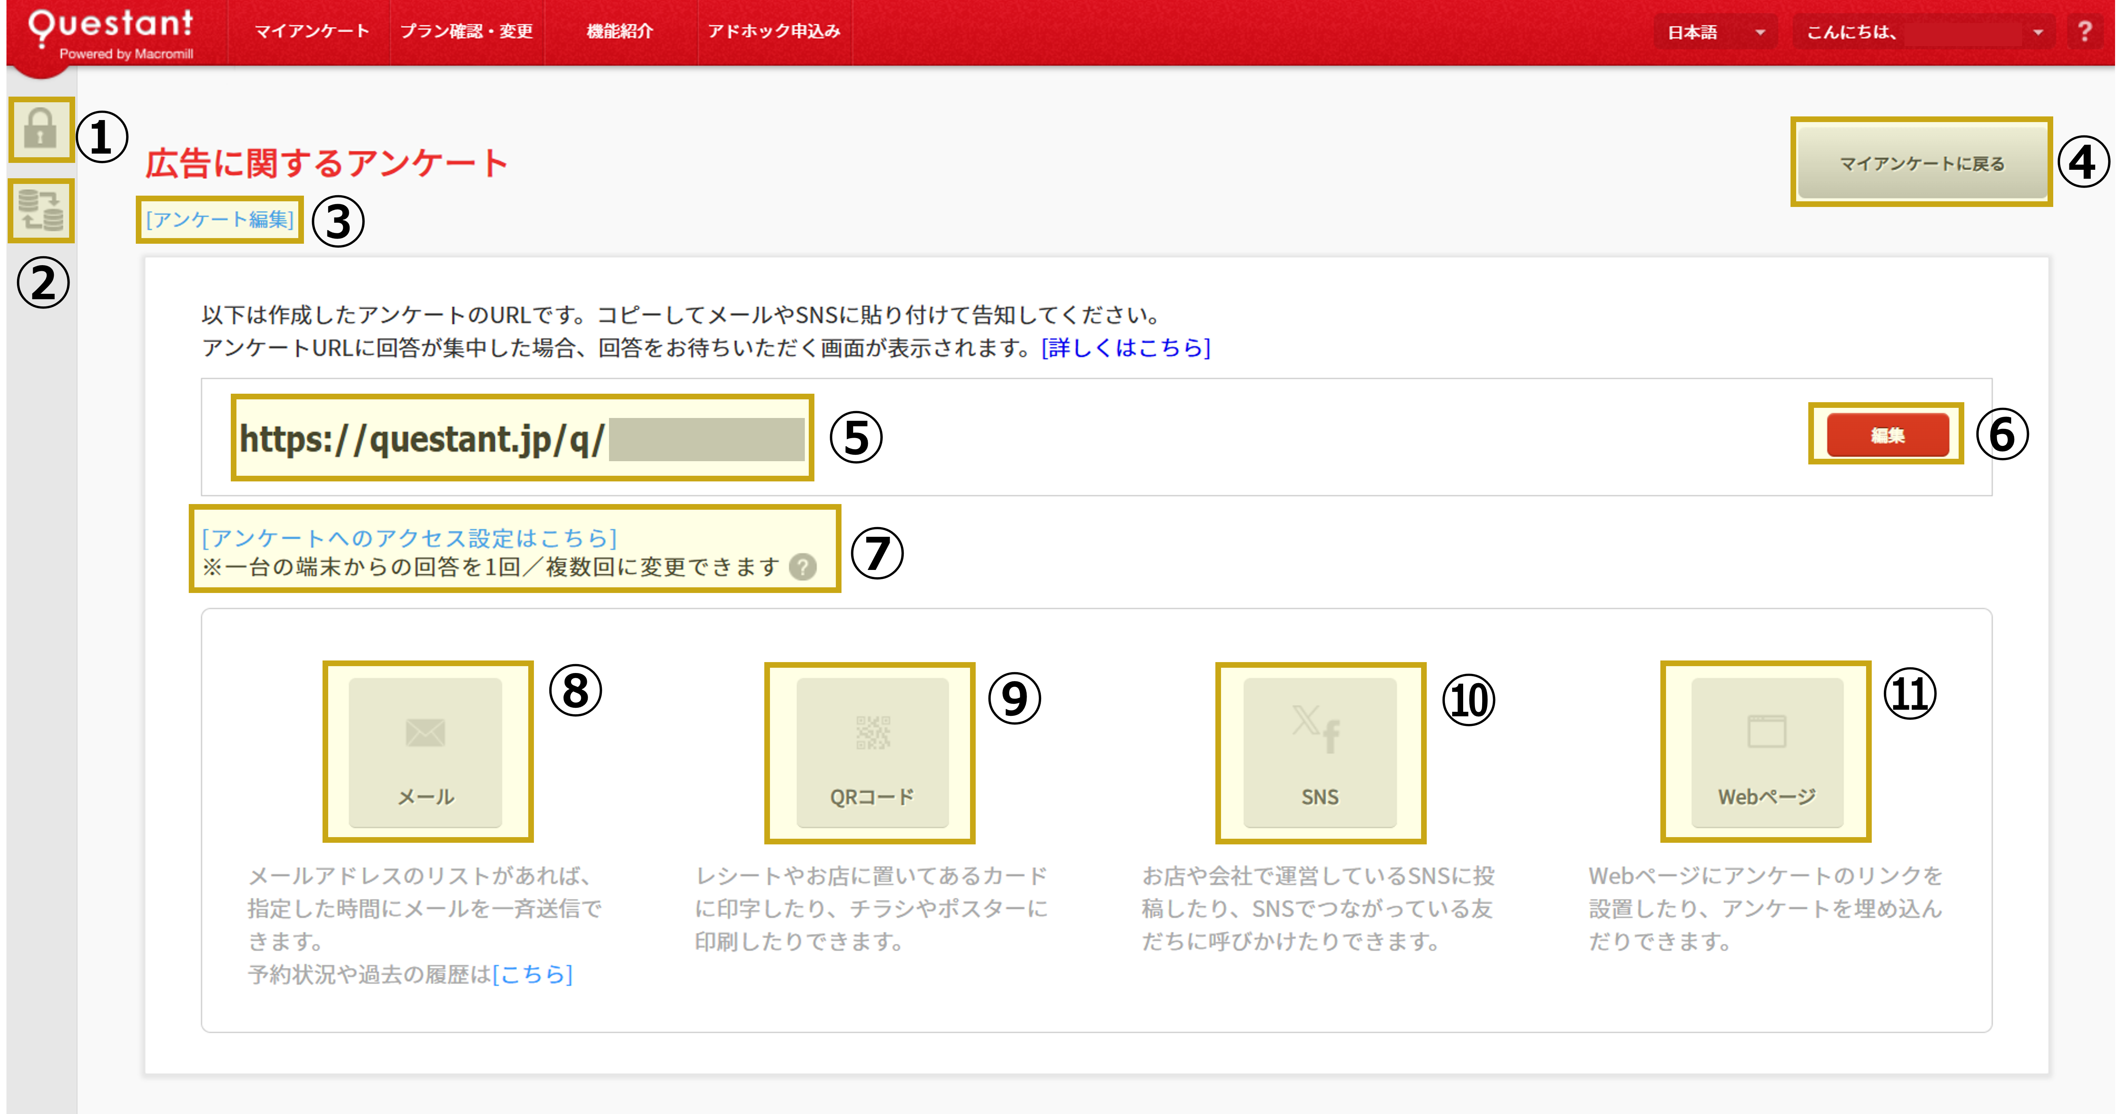This screenshot has width=2128, height=1114.
Task: Open the 日本語 language dropdown
Action: tap(1716, 32)
